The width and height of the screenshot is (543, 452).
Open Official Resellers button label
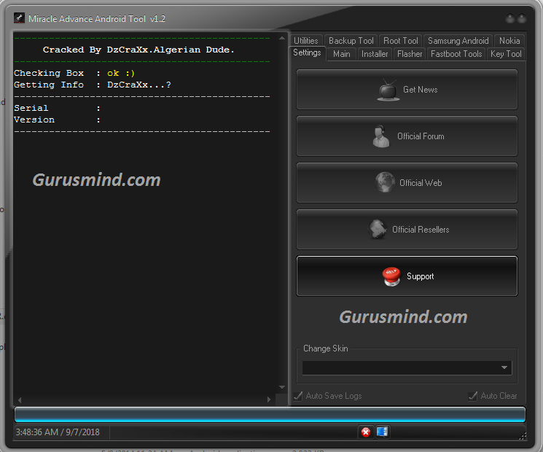[x=421, y=230]
